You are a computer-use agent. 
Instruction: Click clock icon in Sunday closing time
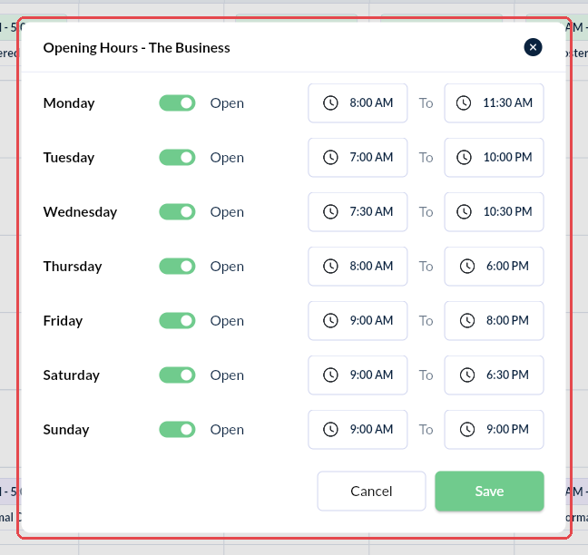click(x=467, y=429)
